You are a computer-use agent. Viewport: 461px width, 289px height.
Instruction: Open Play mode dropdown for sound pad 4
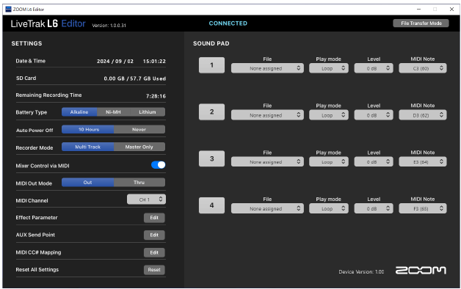click(329, 208)
